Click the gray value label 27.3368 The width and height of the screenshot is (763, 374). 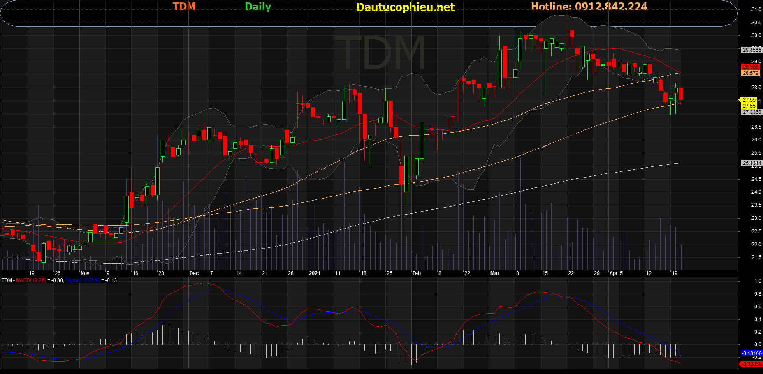point(751,112)
